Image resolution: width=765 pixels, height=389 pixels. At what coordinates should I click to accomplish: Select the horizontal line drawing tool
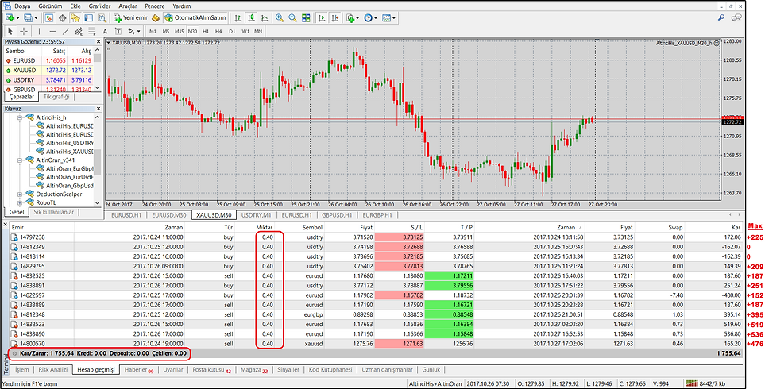tap(52, 31)
